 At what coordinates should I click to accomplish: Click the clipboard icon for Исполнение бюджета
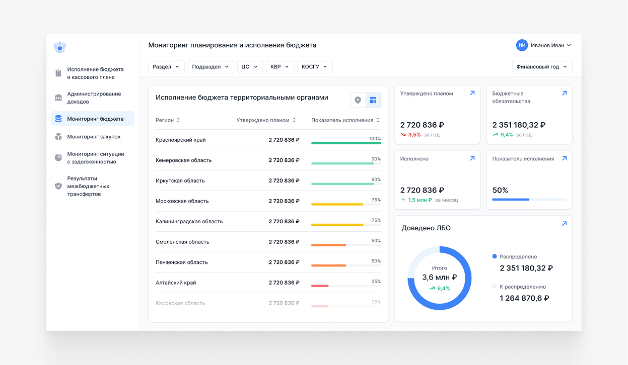(x=58, y=73)
